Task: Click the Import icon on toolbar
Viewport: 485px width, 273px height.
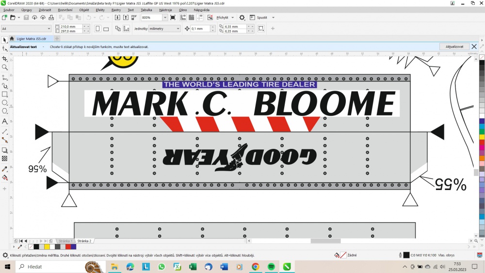Action: coord(117,17)
